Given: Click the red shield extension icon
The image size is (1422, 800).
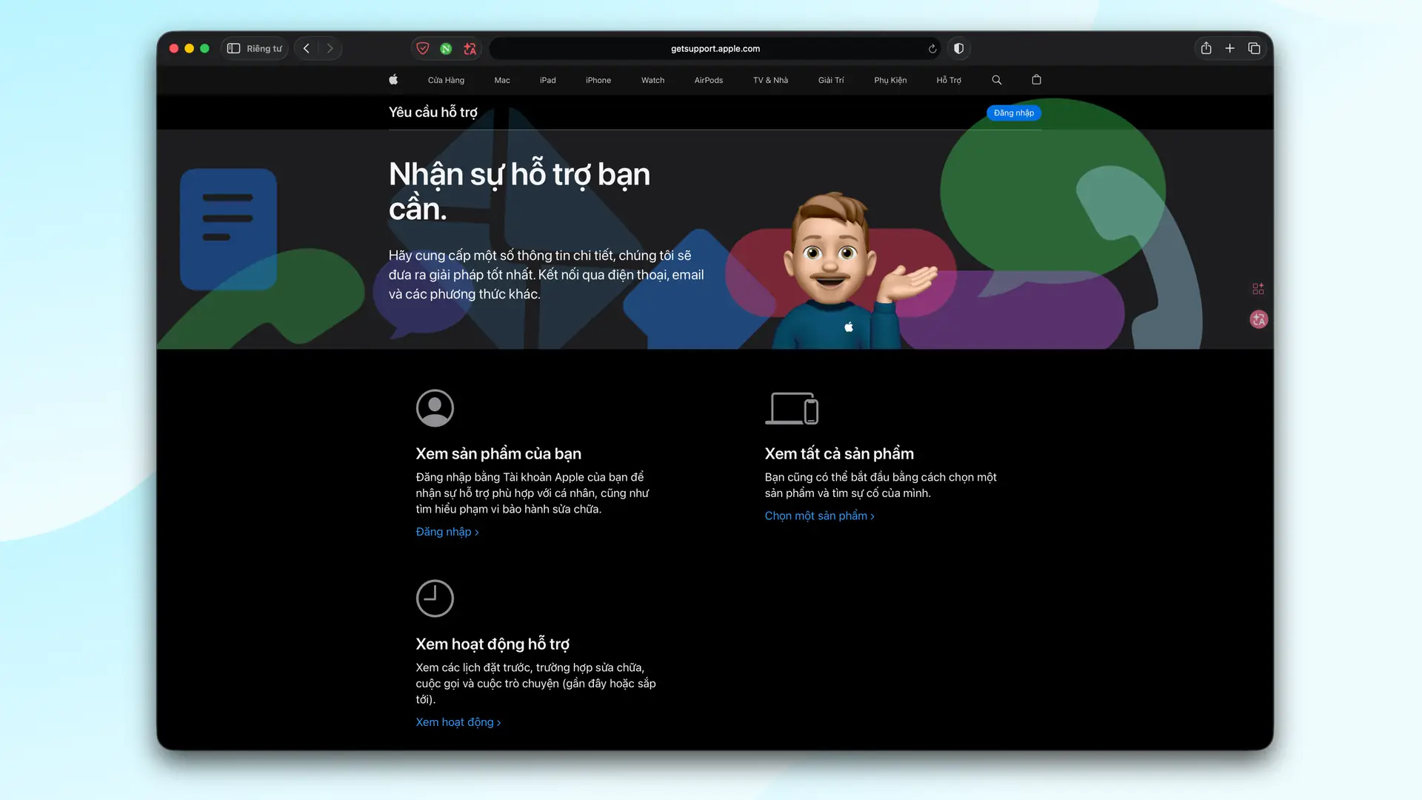Looking at the screenshot, I should click(x=423, y=48).
